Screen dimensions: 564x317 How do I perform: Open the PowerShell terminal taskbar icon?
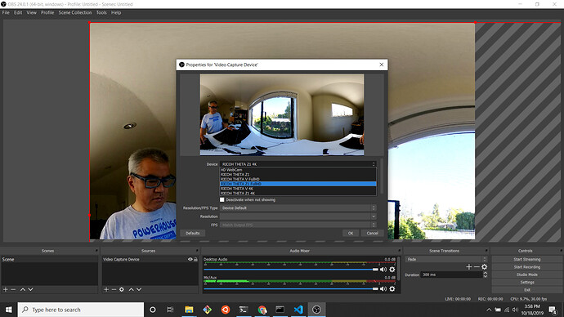click(244, 310)
